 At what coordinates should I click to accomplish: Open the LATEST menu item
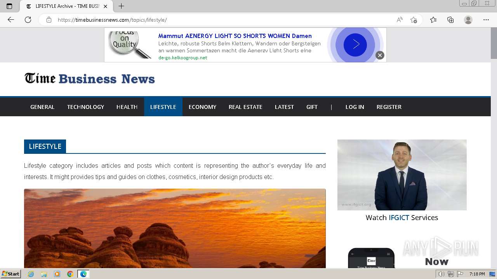point(284,107)
